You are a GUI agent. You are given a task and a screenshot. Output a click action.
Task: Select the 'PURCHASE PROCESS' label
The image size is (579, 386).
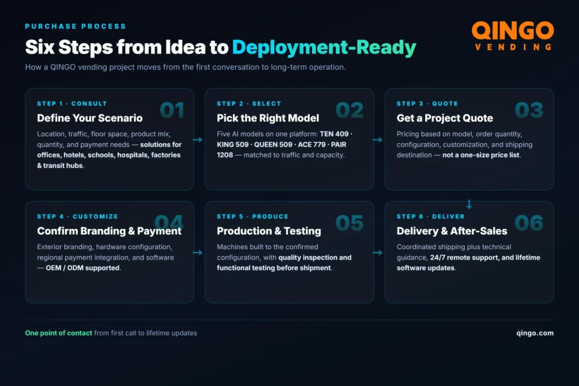(76, 26)
